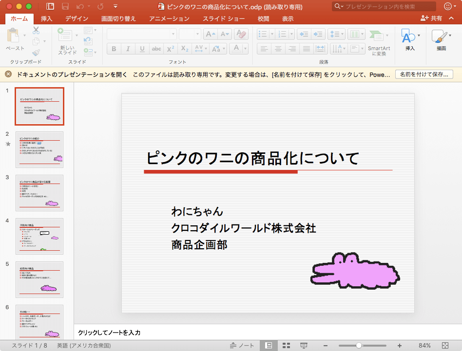Toggle the Notes (ノート) pane
Image resolution: width=462 pixels, height=351 pixels.
[x=242, y=346]
